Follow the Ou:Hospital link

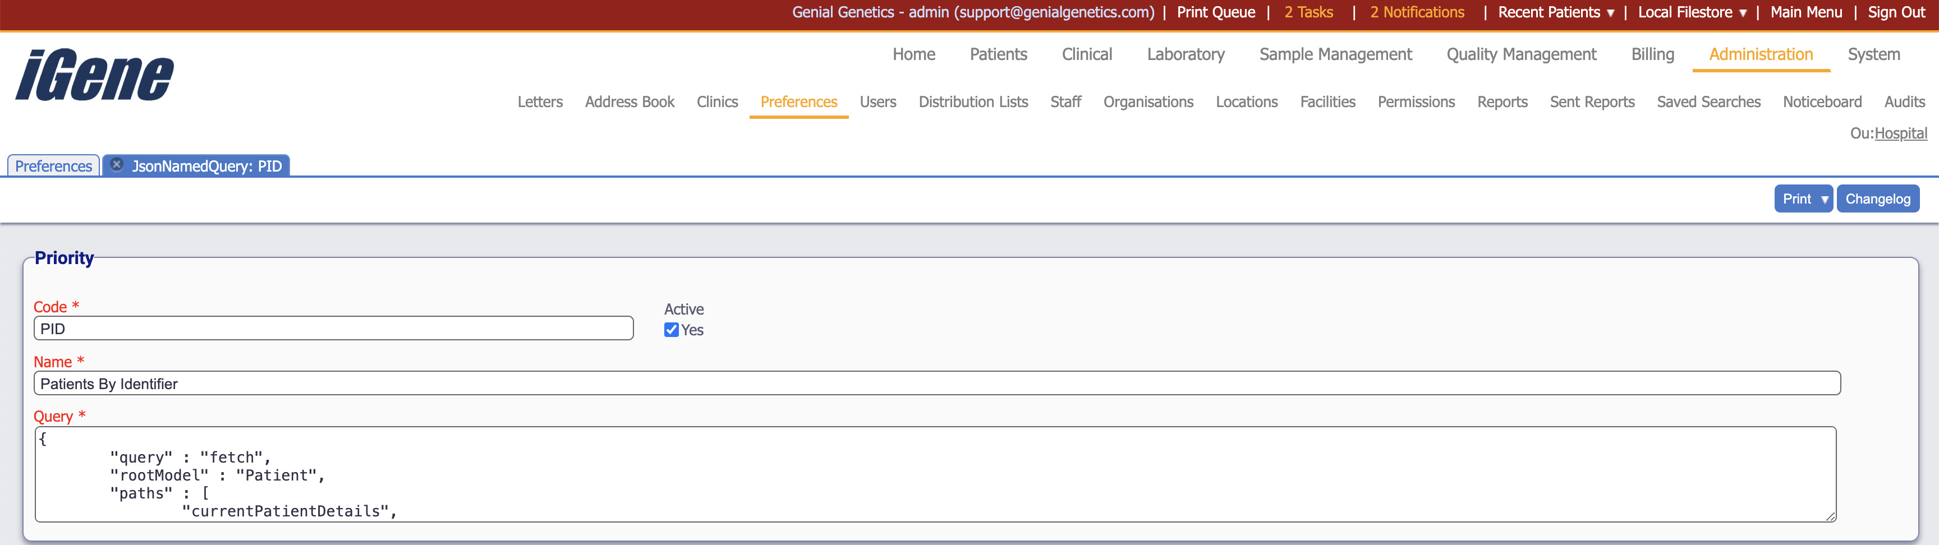click(x=1901, y=132)
